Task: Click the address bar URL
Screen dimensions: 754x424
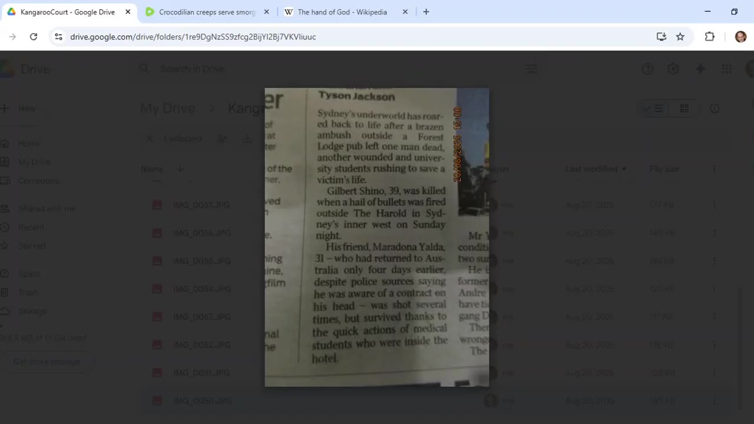Action: point(193,37)
